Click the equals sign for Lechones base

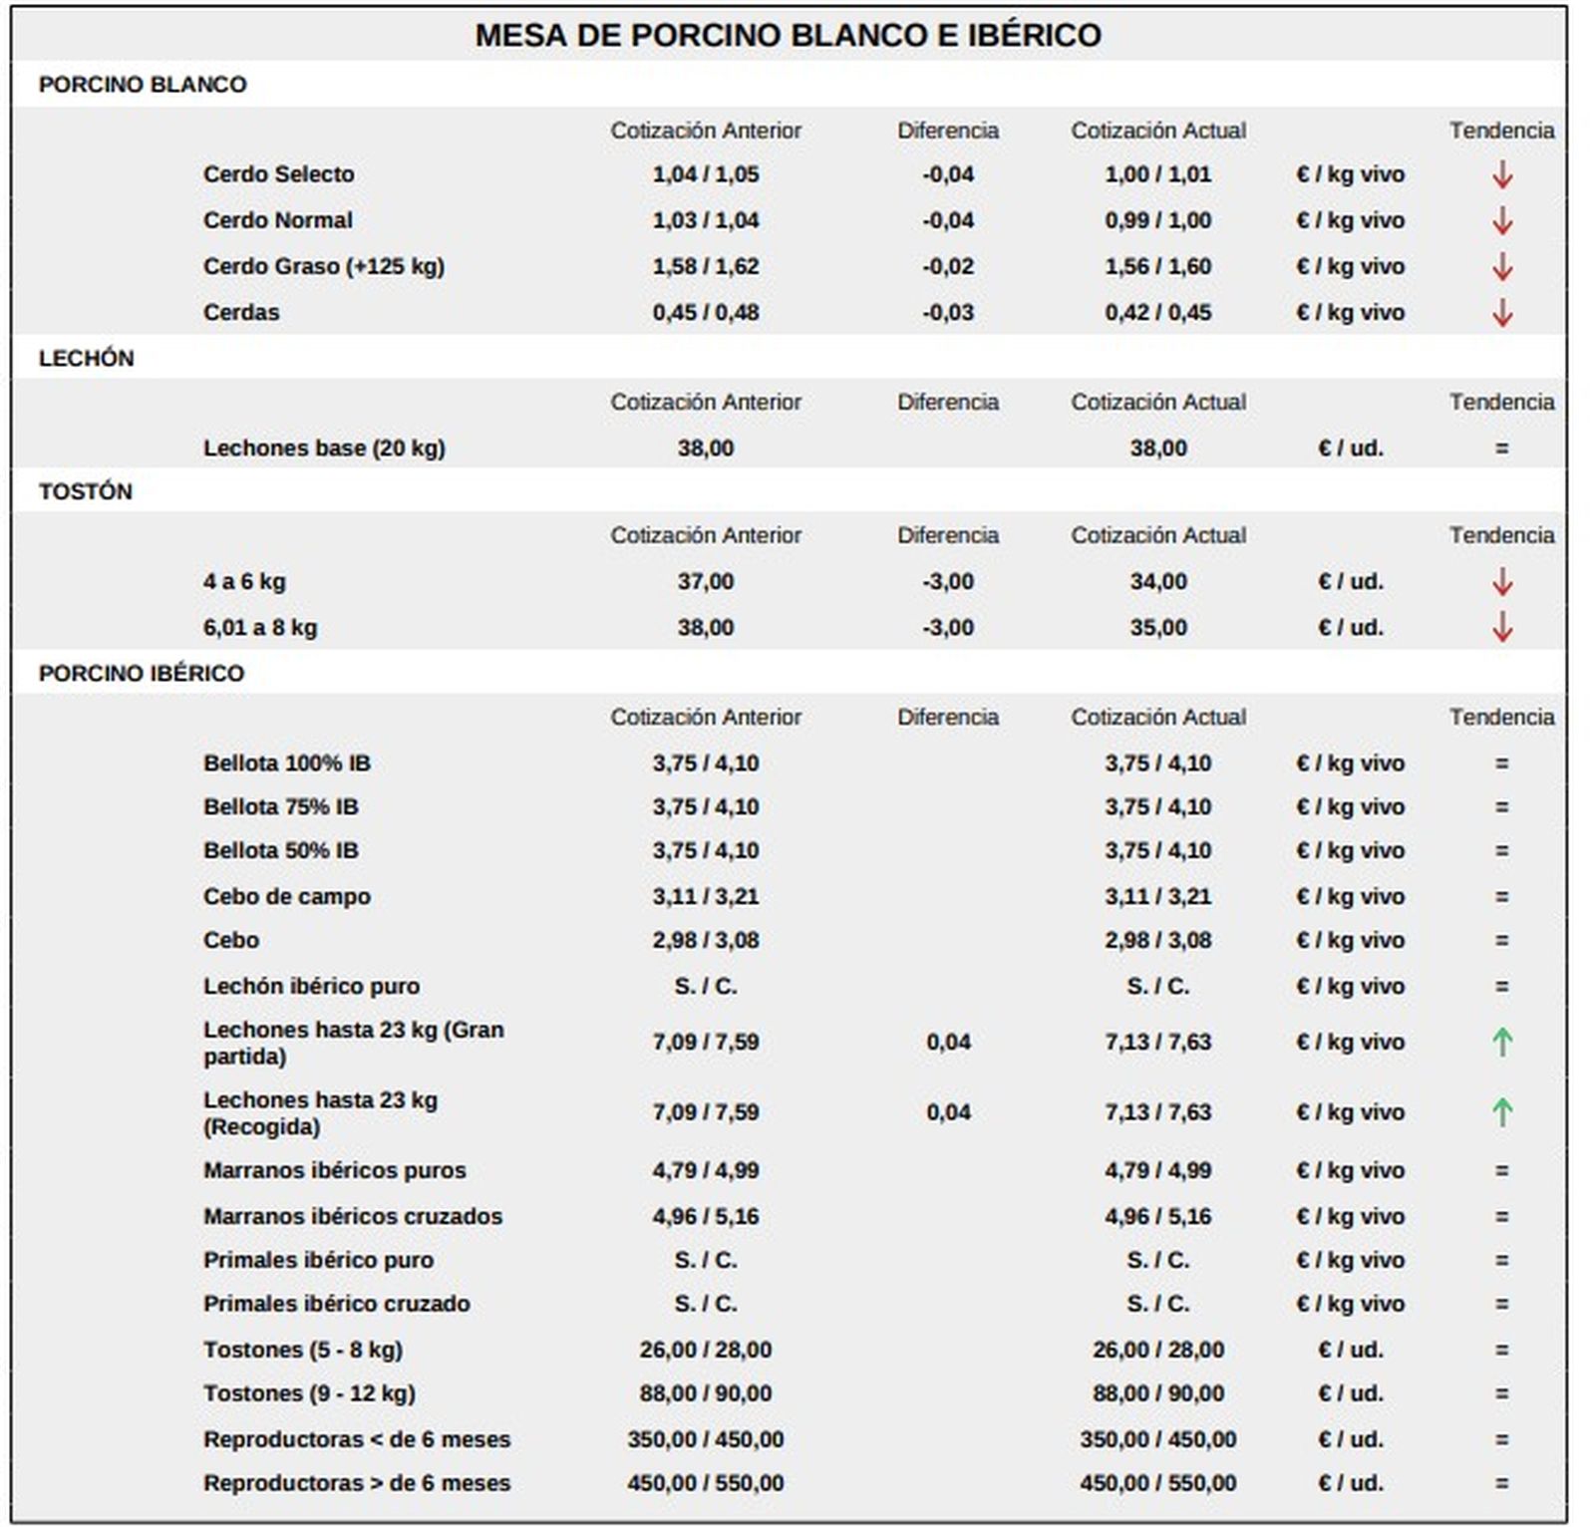coord(1501,449)
